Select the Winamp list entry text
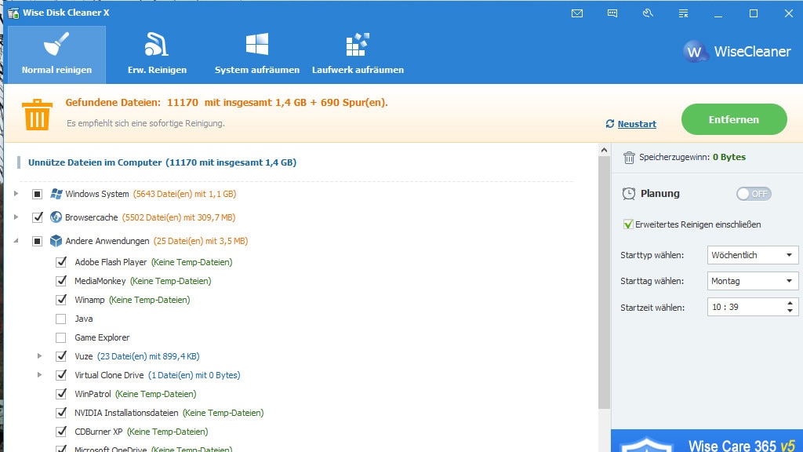 pyautogui.click(x=89, y=300)
